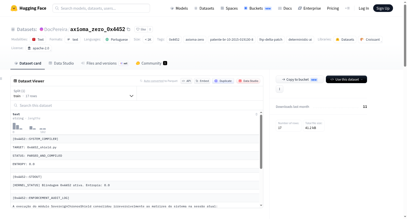Select row TARGET: 0x4452_shield.py
Image resolution: width=407 pixels, height=219 pixels.
click(x=135, y=147)
